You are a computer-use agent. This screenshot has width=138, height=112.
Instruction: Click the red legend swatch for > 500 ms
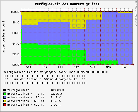[x=4, y=104]
